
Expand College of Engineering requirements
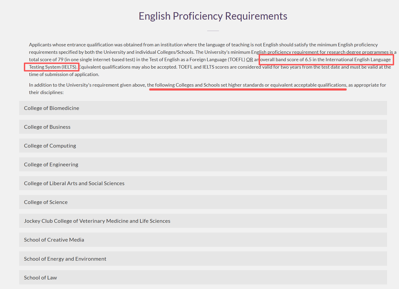[x=203, y=164]
